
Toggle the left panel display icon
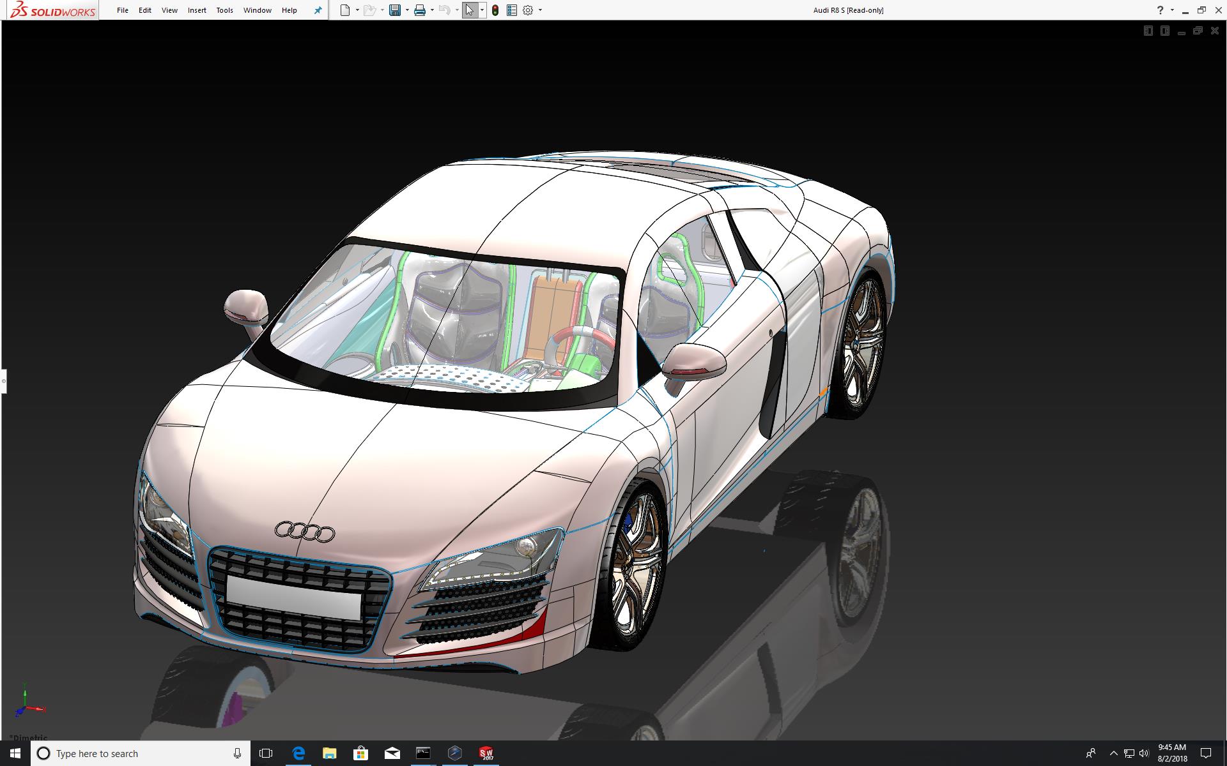pyautogui.click(x=1148, y=31)
